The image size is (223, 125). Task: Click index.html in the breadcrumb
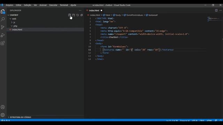pos(95,15)
